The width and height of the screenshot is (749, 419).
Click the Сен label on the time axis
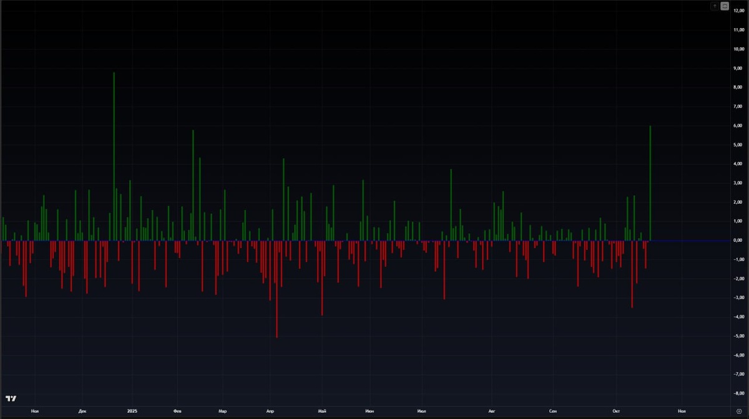(553, 412)
